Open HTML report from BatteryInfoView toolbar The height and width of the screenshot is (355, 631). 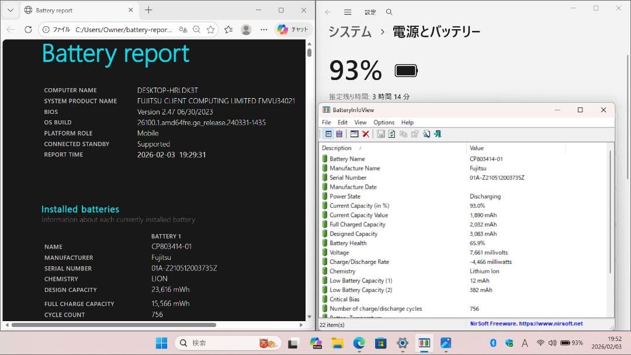(425, 134)
